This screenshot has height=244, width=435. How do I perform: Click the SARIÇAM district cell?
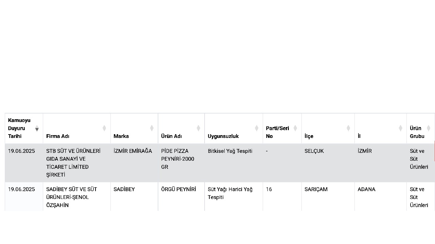[x=328, y=197]
